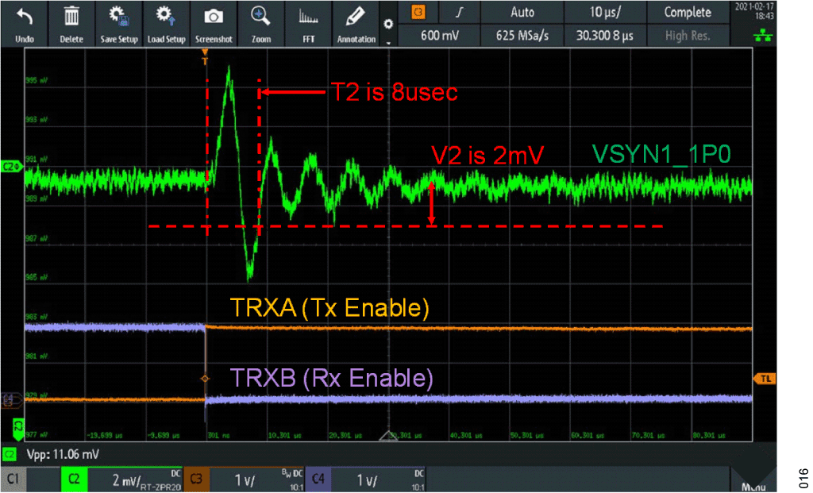Toggle channel C3 display

195,480
